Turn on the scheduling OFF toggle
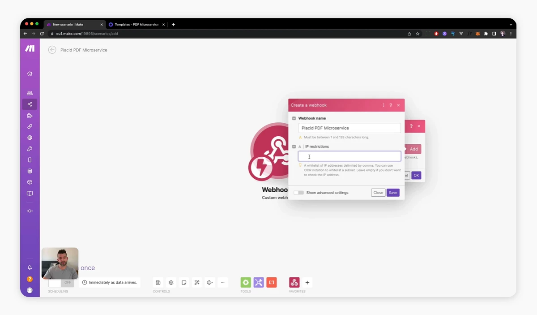This screenshot has width=537, height=315. click(x=61, y=283)
